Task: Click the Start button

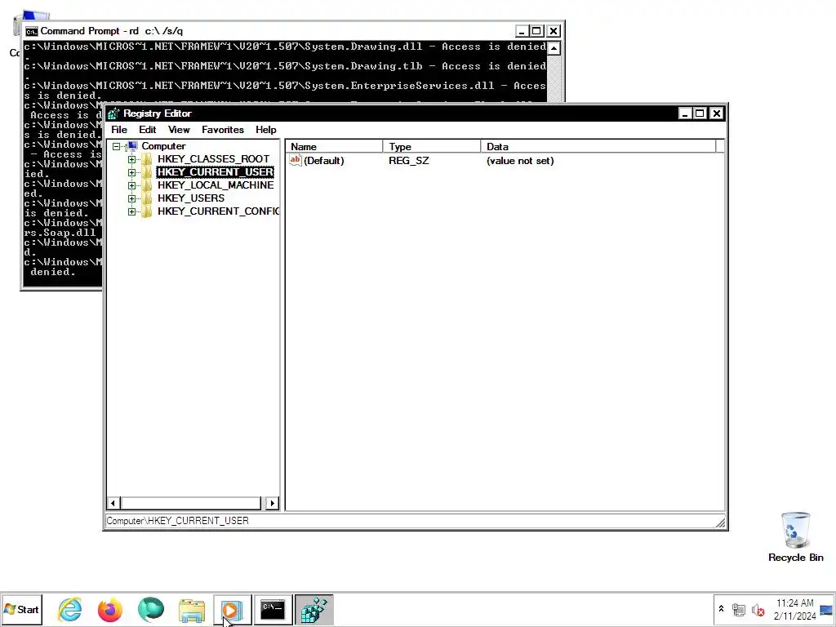Action: pyautogui.click(x=21, y=609)
